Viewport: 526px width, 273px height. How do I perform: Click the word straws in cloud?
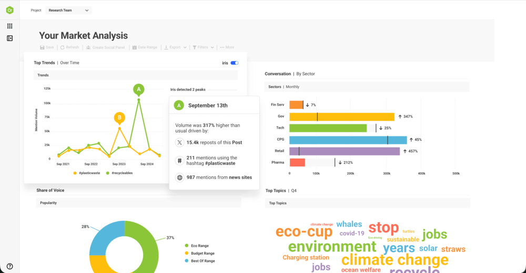pyautogui.click(x=453, y=249)
